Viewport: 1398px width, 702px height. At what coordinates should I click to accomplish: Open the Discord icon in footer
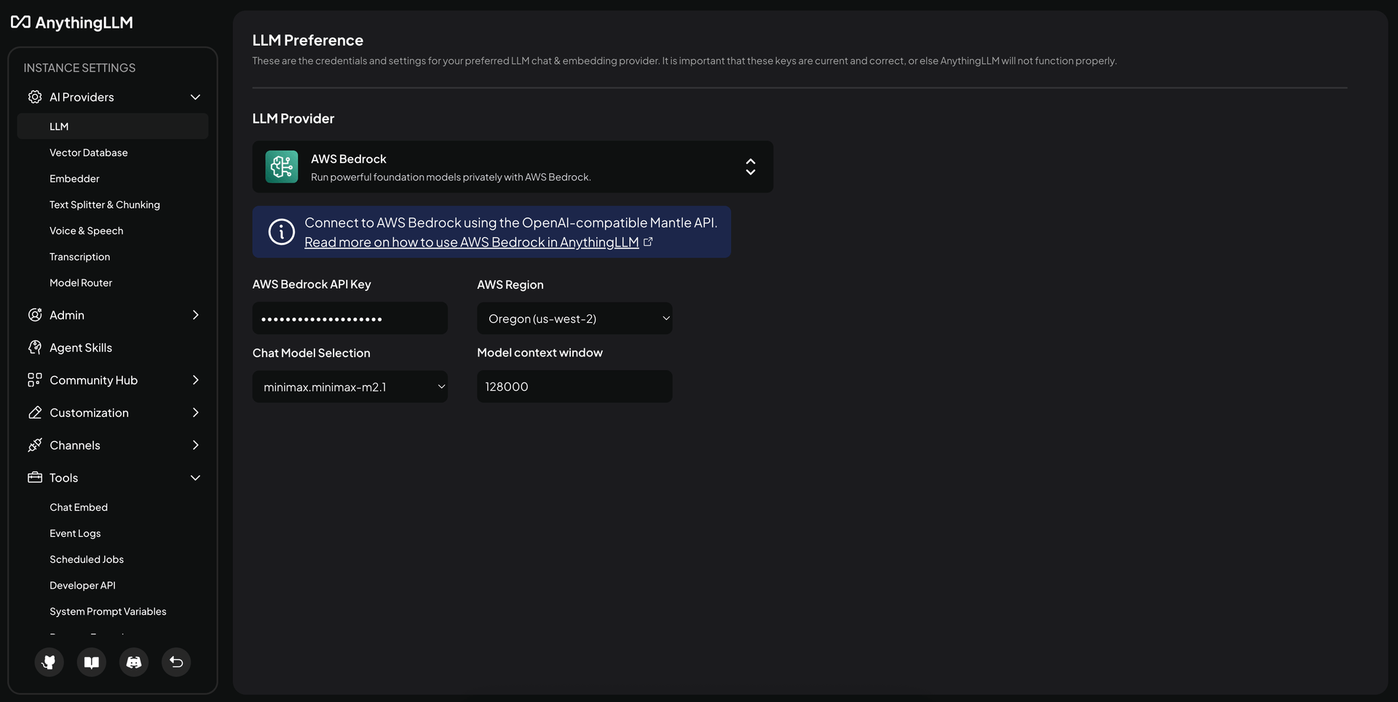coord(134,662)
